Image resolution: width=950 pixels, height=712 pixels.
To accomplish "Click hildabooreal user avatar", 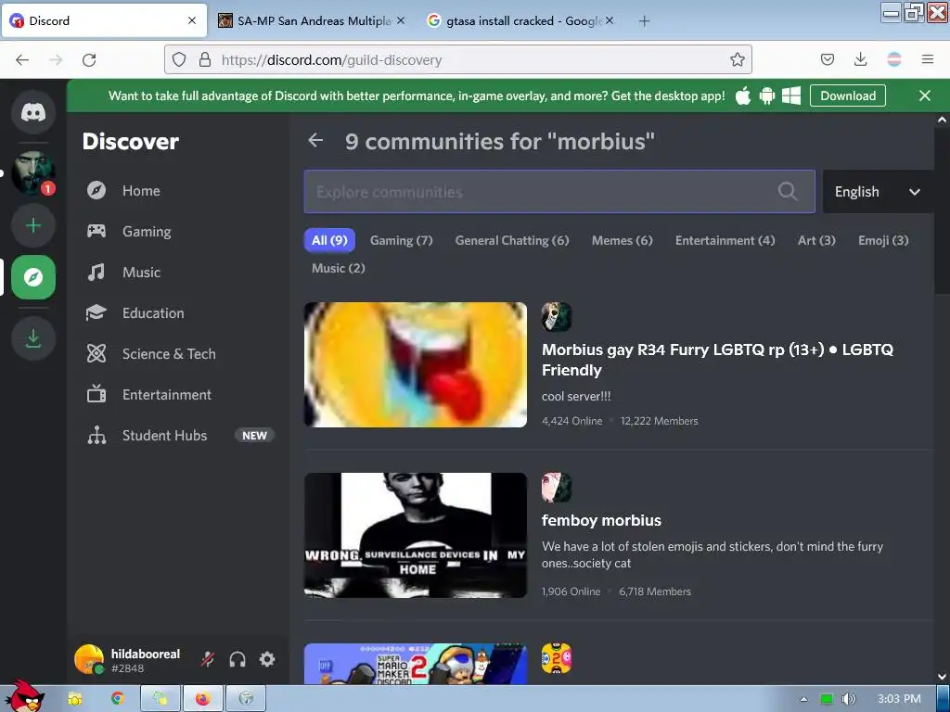I will point(89,659).
